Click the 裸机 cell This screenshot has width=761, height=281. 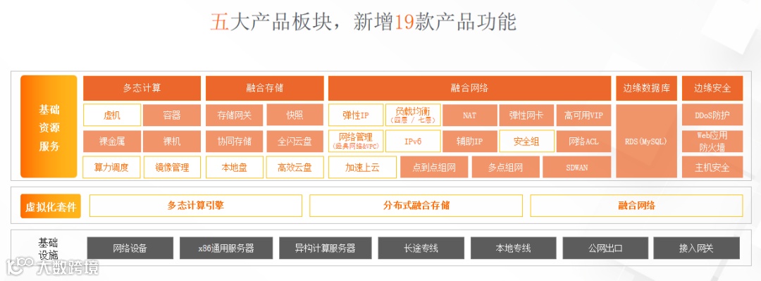coord(172,142)
